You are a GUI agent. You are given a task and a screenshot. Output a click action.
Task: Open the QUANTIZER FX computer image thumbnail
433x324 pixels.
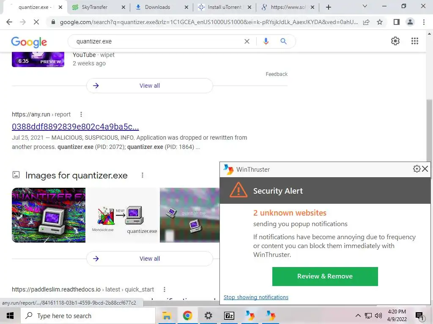(x=49, y=215)
